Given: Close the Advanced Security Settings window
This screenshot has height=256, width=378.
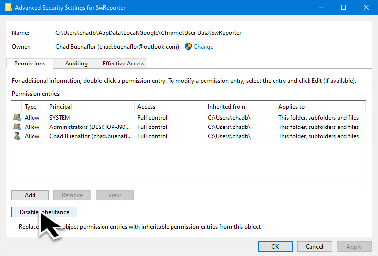Looking at the screenshot, I should pos(366,7).
